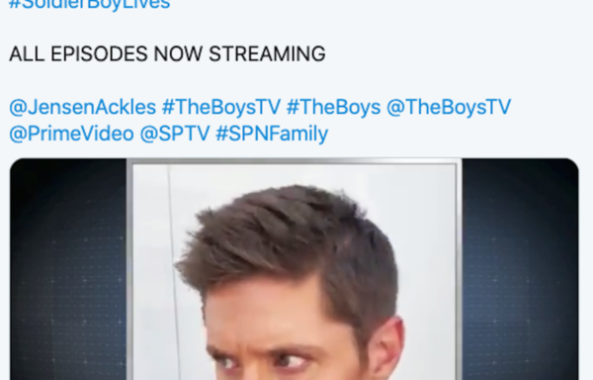Open the partially visible #SoldierBoyLives hashtag

pos(90,5)
